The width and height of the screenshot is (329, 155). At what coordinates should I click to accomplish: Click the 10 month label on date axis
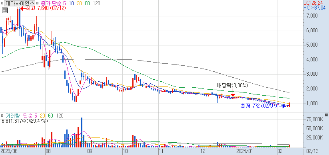pyautogui.click(x=126, y=151)
